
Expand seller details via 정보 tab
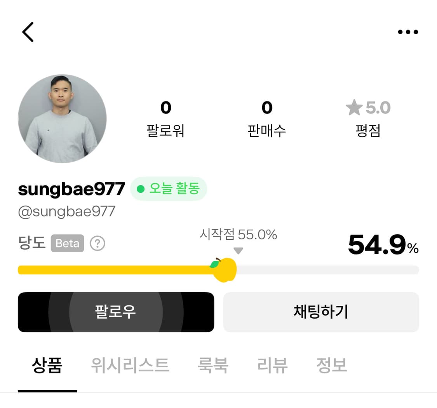pyautogui.click(x=331, y=364)
